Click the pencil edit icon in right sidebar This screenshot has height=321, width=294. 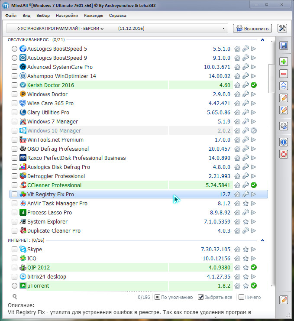(284, 98)
